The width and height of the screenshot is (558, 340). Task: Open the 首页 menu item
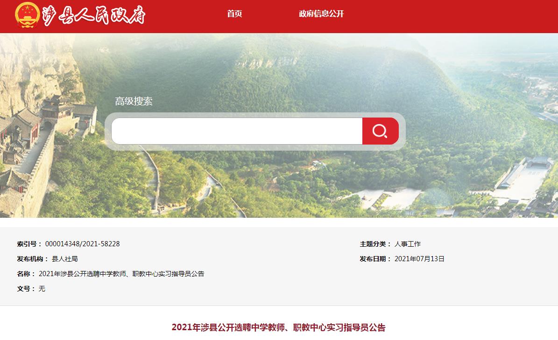point(234,14)
